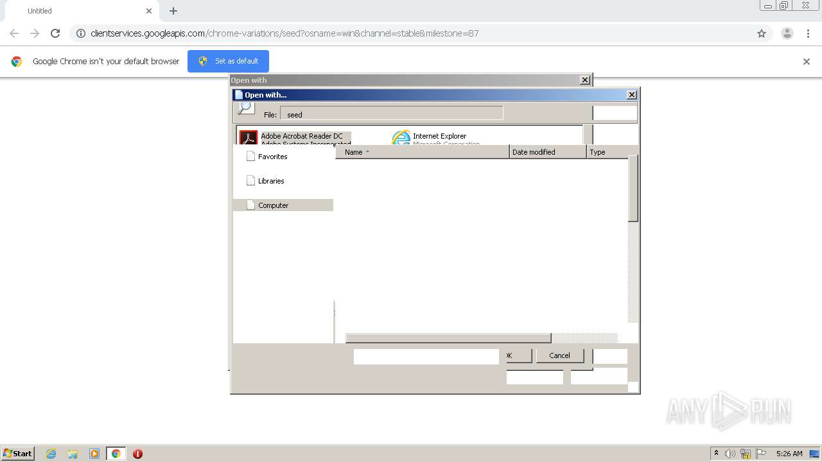Set Chrome as default browser

(228, 61)
